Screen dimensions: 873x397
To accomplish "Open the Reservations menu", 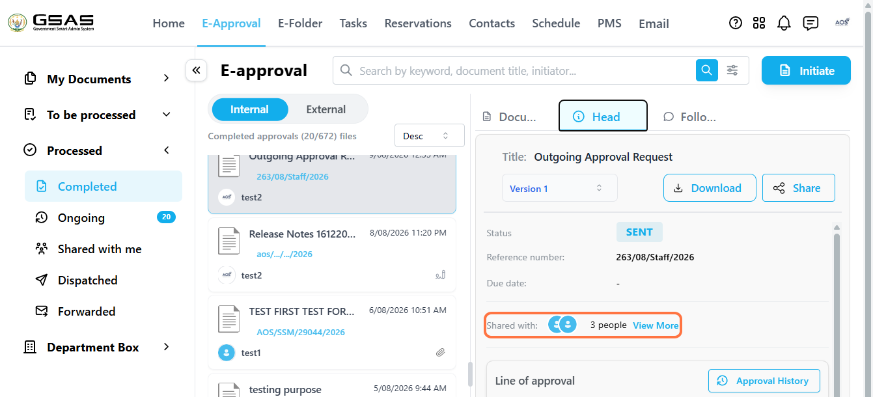I will pos(418,23).
